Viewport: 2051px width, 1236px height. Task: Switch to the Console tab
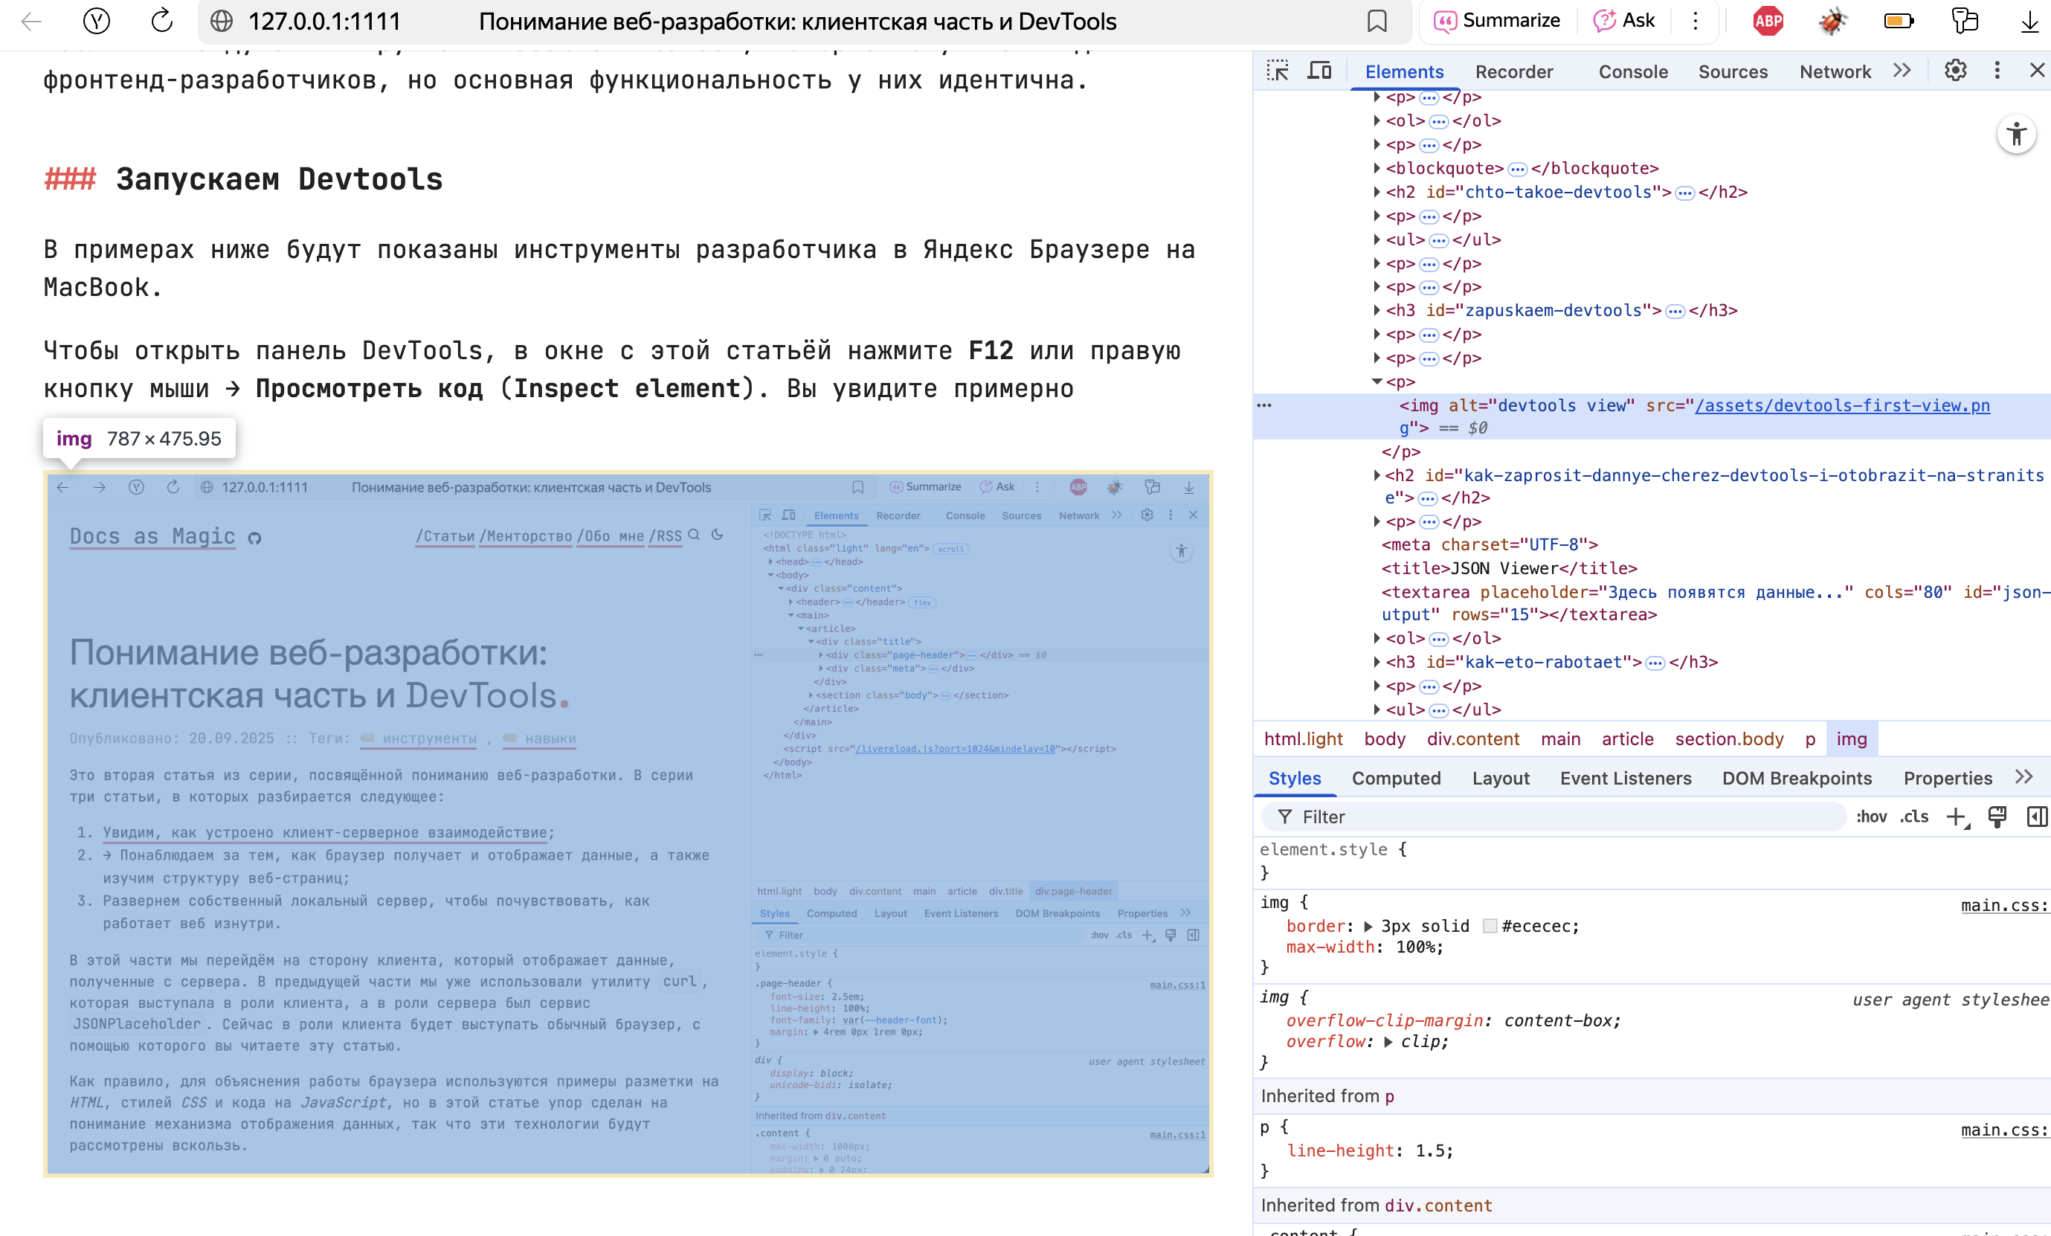1632,71
